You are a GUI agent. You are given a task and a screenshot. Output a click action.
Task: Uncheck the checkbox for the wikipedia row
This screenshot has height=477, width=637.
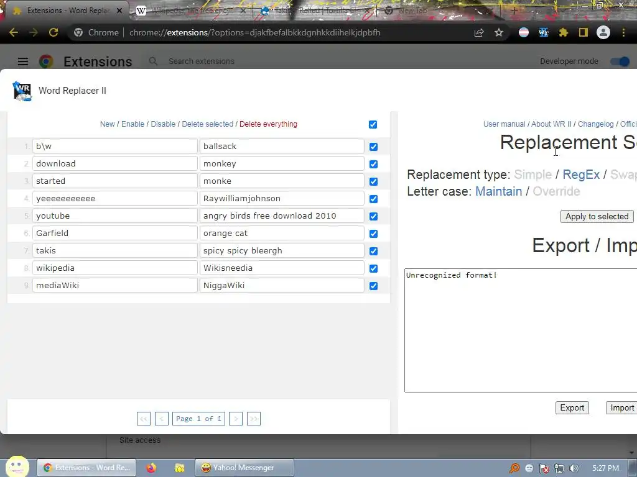[x=373, y=268]
